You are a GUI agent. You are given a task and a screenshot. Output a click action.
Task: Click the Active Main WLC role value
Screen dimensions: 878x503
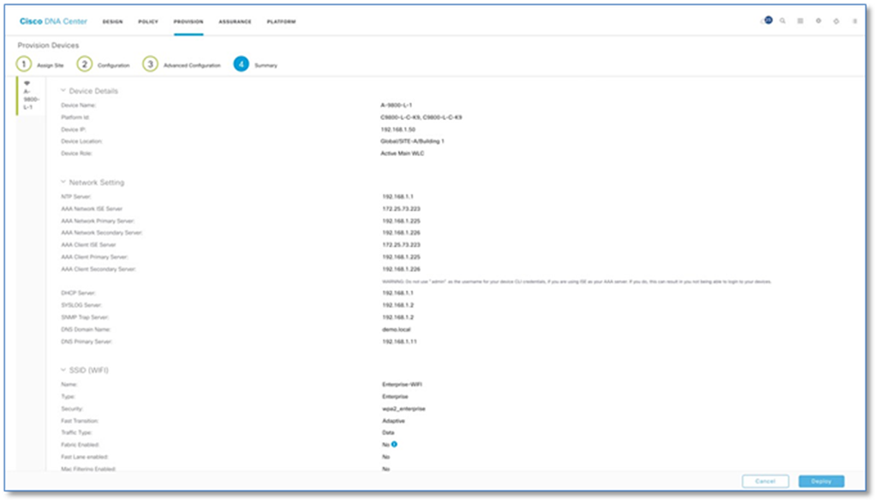coord(403,153)
